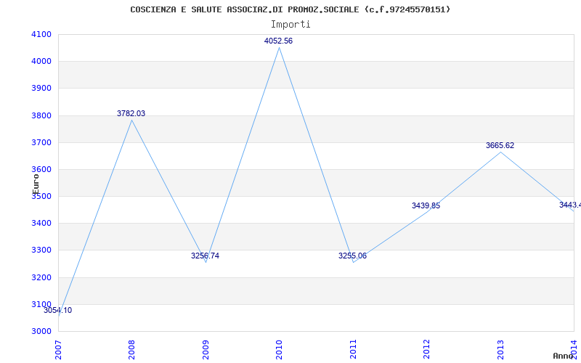Click x-axis year 2009
581x363 pixels.
click(206, 349)
